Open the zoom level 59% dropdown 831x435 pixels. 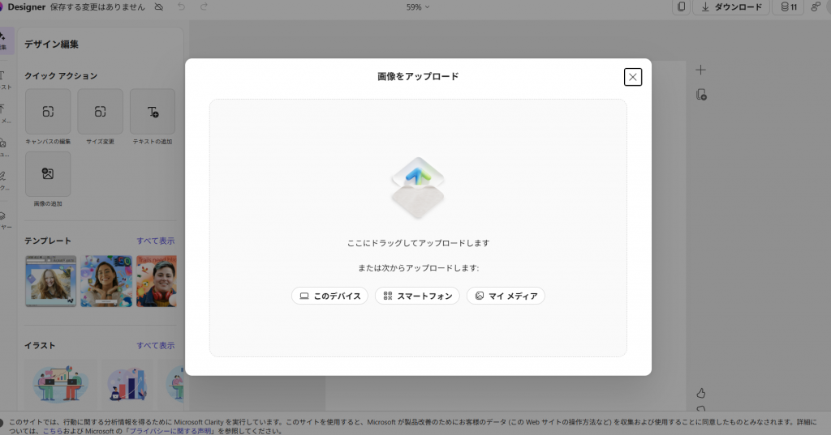pyautogui.click(x=418, y=6)
